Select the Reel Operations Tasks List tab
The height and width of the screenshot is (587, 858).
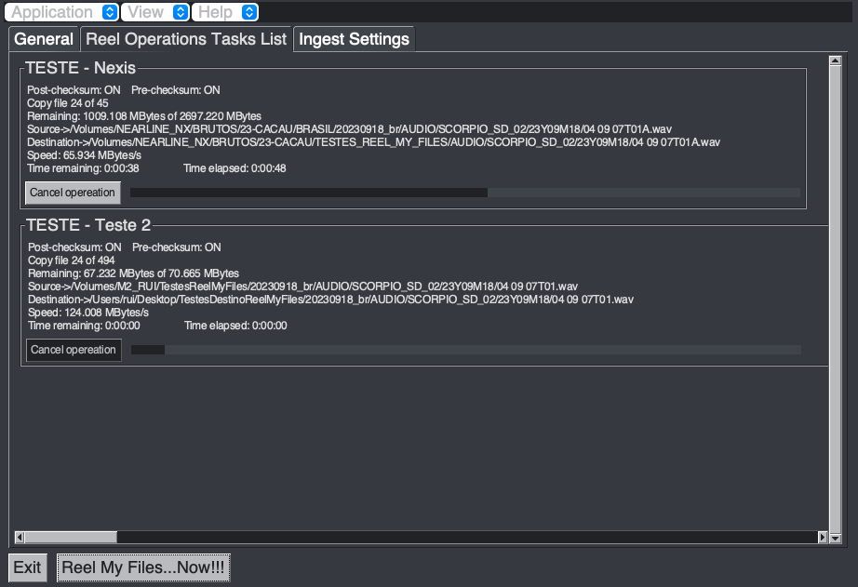coord(186,39)
